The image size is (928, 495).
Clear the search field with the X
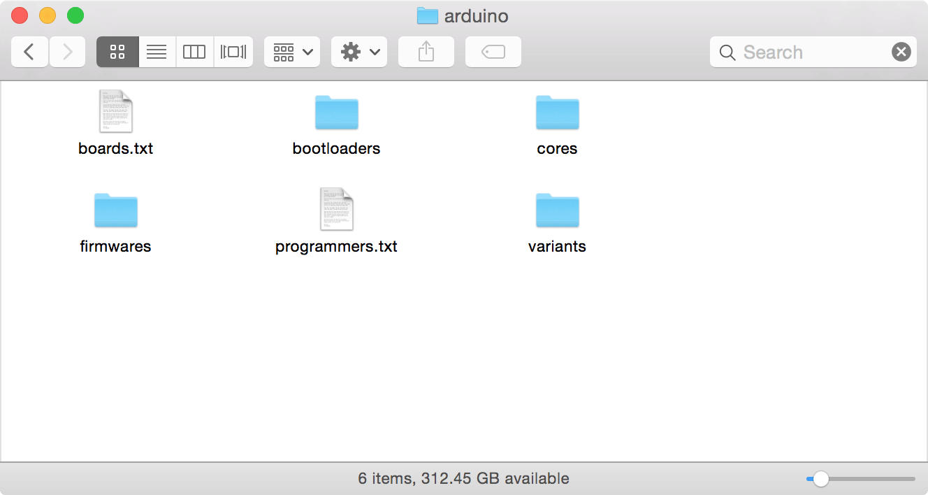[x=901, y=51]
